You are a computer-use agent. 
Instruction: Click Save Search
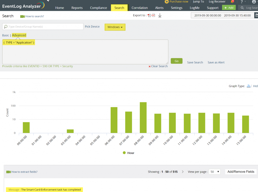point(195,62)
